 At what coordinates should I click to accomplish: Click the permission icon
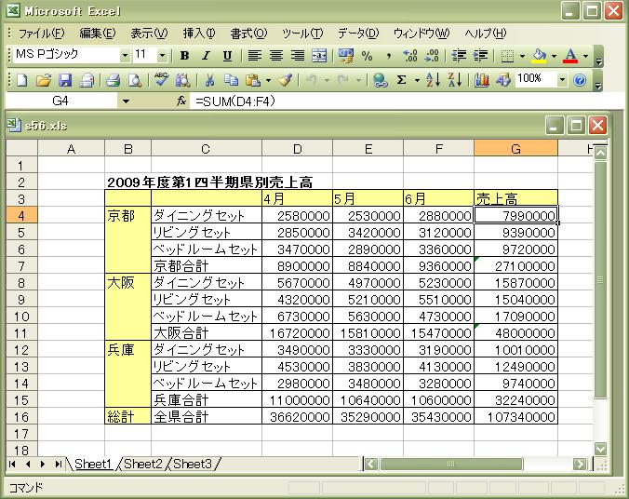(87, 80)
